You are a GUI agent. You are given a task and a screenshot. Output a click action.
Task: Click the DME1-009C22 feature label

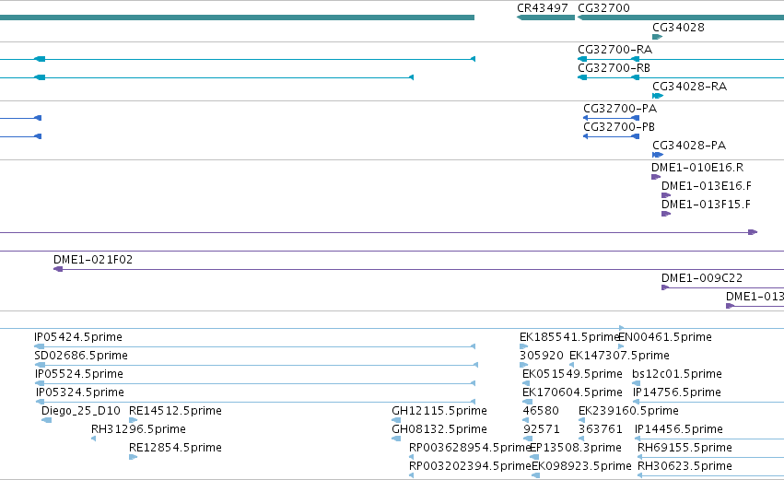[702, 278]
